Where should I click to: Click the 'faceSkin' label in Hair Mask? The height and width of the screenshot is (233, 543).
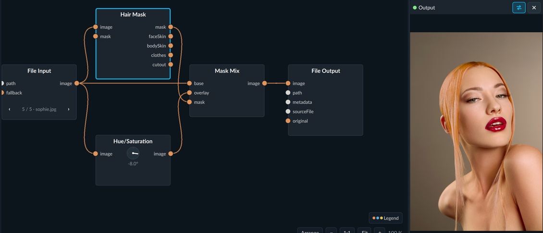(157, 37)
